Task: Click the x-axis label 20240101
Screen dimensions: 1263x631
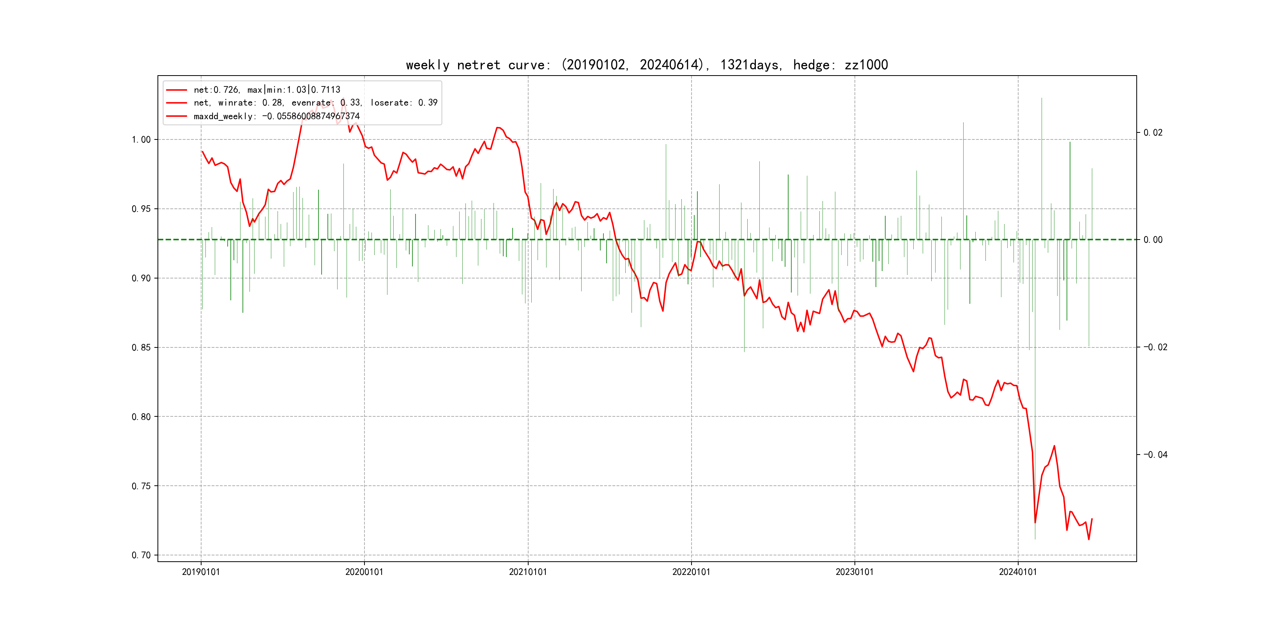Action: pos(1018,572)
